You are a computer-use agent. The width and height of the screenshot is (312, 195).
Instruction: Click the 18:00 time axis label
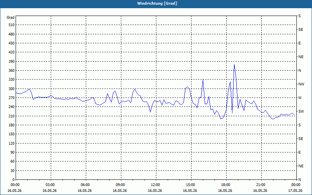click(226, 185)
